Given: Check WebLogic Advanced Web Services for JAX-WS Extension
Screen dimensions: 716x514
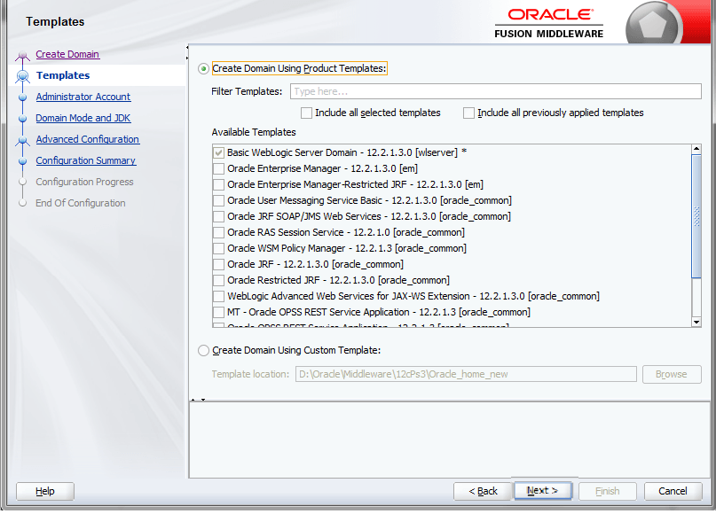Looking at the screenshot, I should pos(219,297).
